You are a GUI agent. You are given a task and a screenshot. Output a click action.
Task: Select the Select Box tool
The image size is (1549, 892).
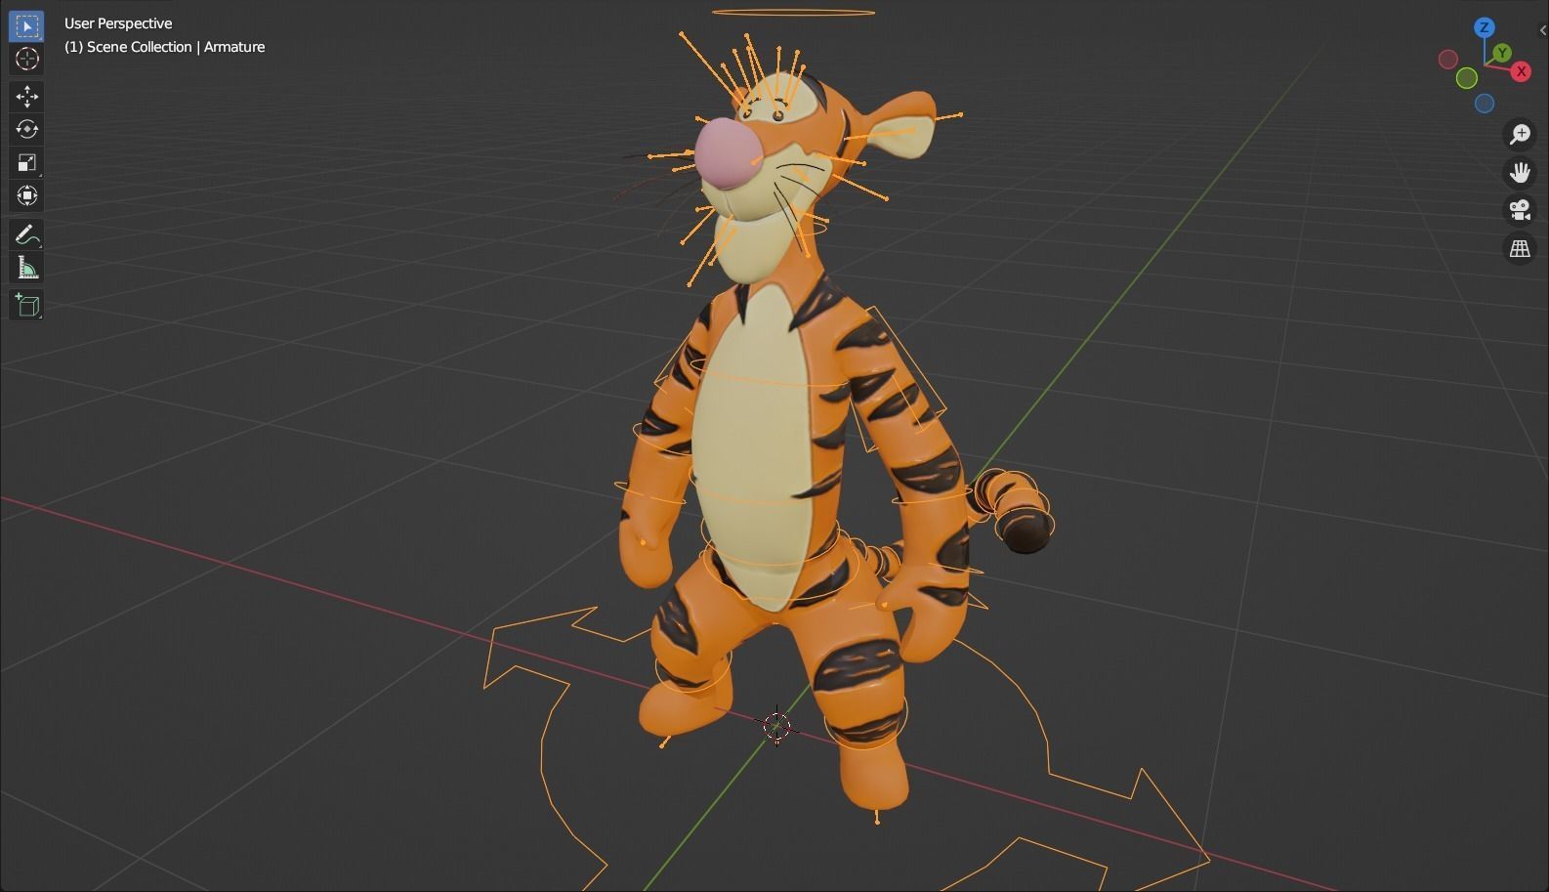(26, 25)
